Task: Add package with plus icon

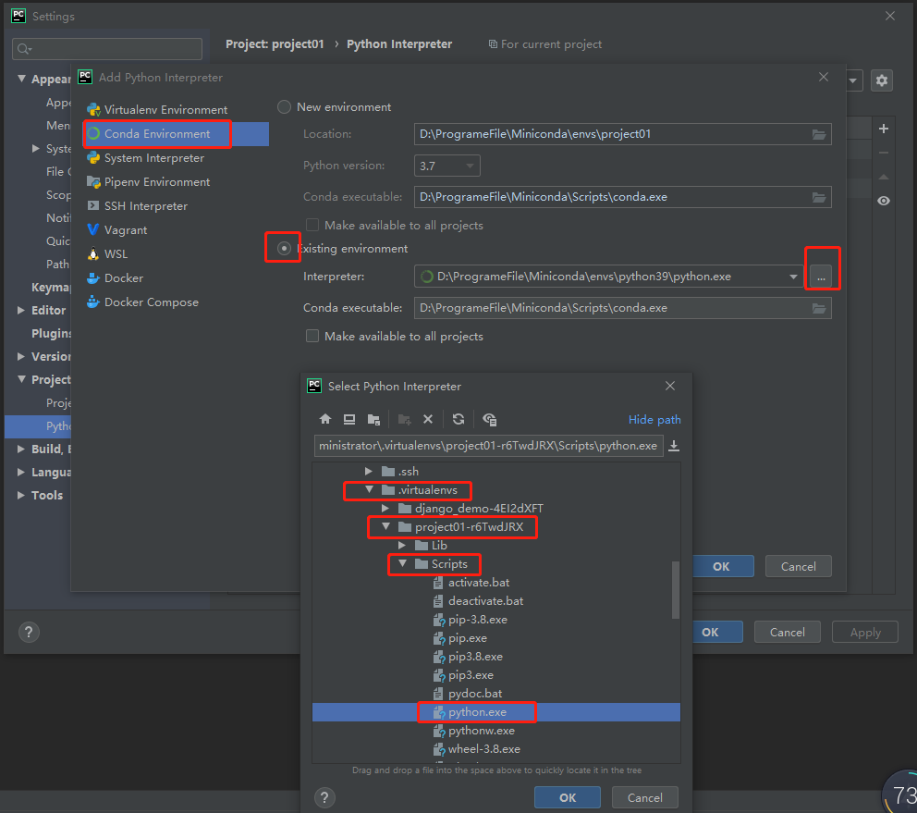Action: click(884, 129)
